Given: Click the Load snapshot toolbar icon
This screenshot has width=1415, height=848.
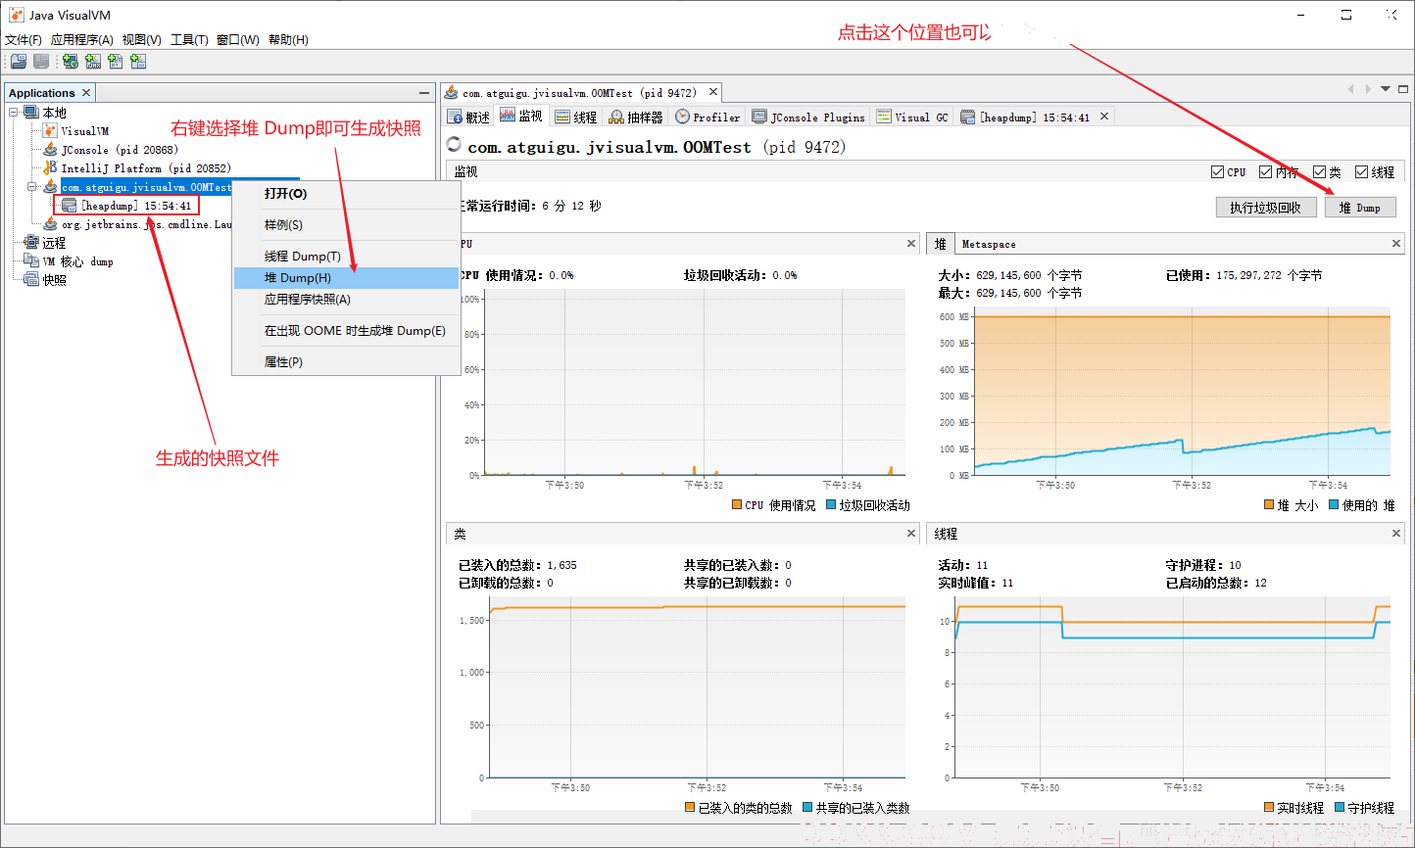Looking at the screenshot, I should point(19,62).
